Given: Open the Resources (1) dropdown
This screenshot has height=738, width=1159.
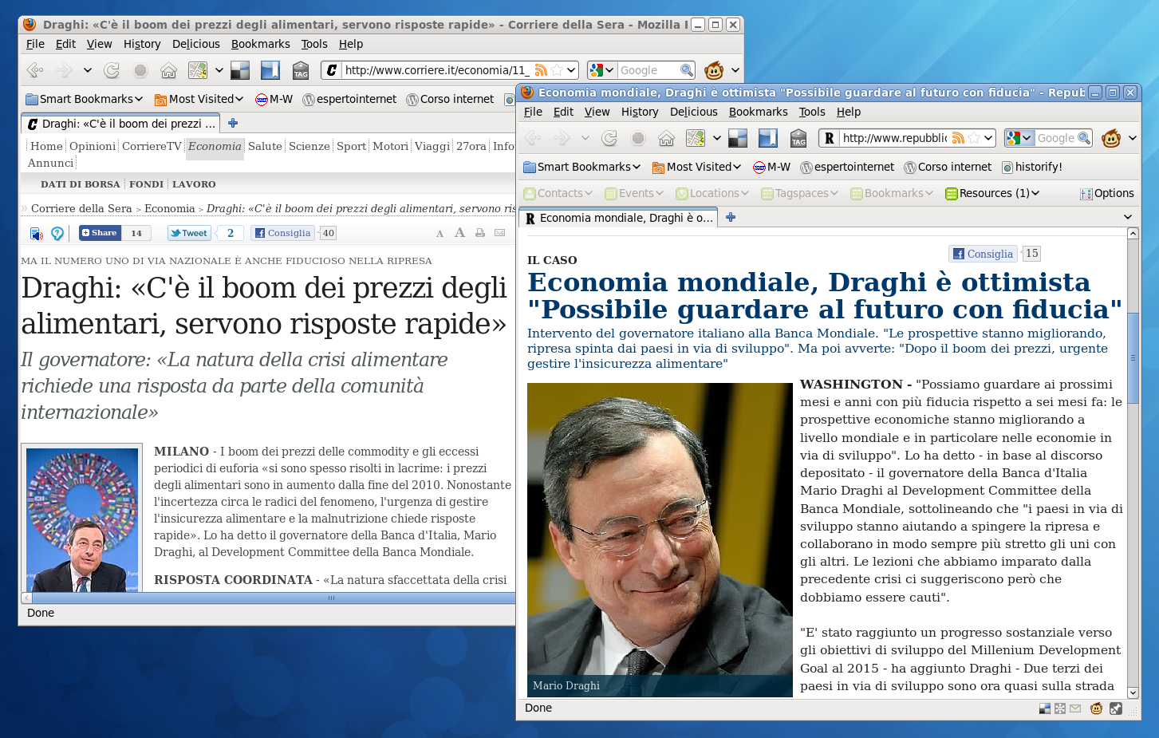Looking at the screenshot, I should 992,193.
